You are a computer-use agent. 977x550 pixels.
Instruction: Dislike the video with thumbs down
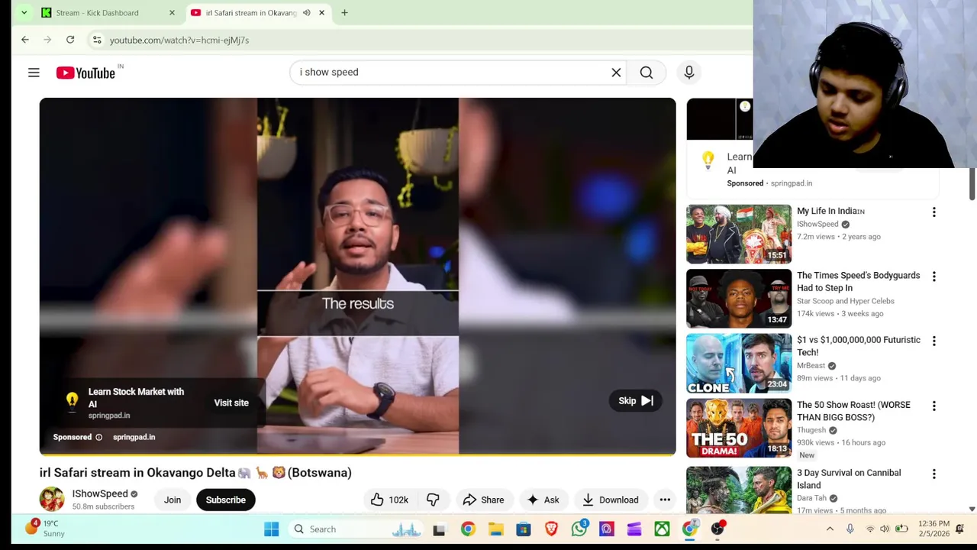click(433, 500)
